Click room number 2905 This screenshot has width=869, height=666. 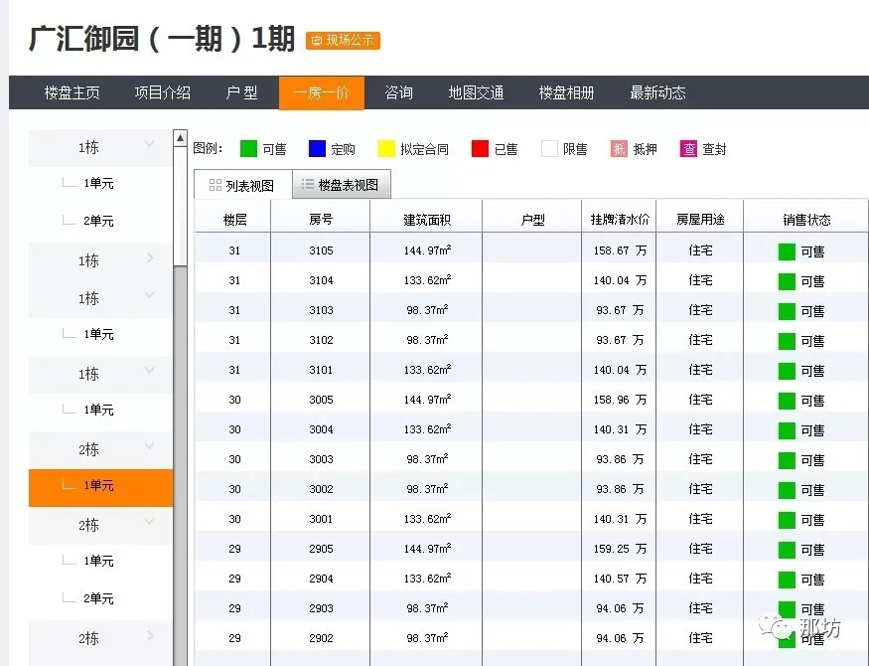[321, 549]
